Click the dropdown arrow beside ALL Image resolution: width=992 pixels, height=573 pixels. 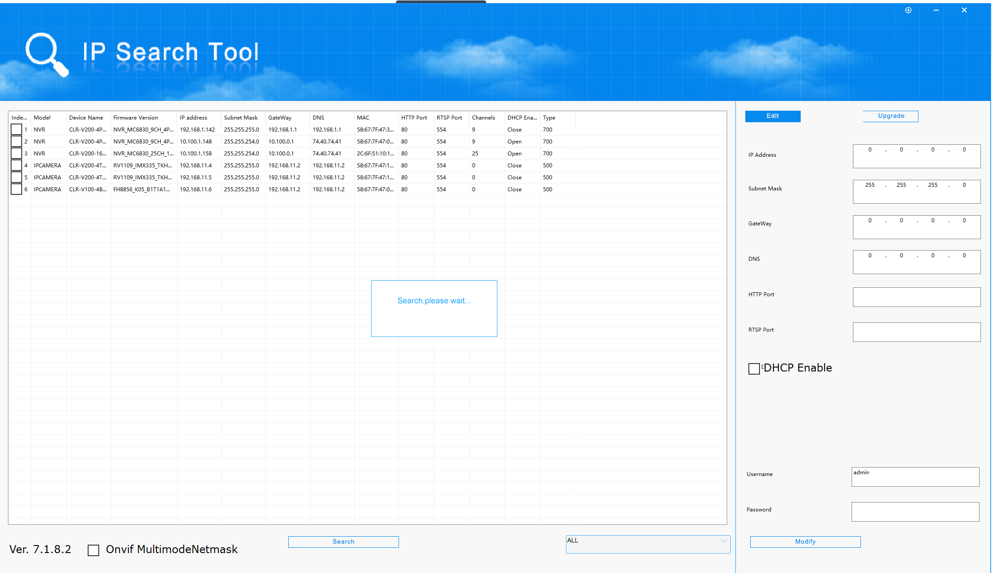point(724,541)
